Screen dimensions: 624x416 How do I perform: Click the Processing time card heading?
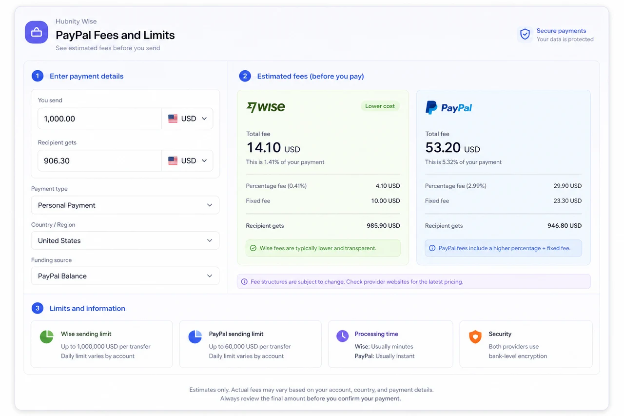376,334
